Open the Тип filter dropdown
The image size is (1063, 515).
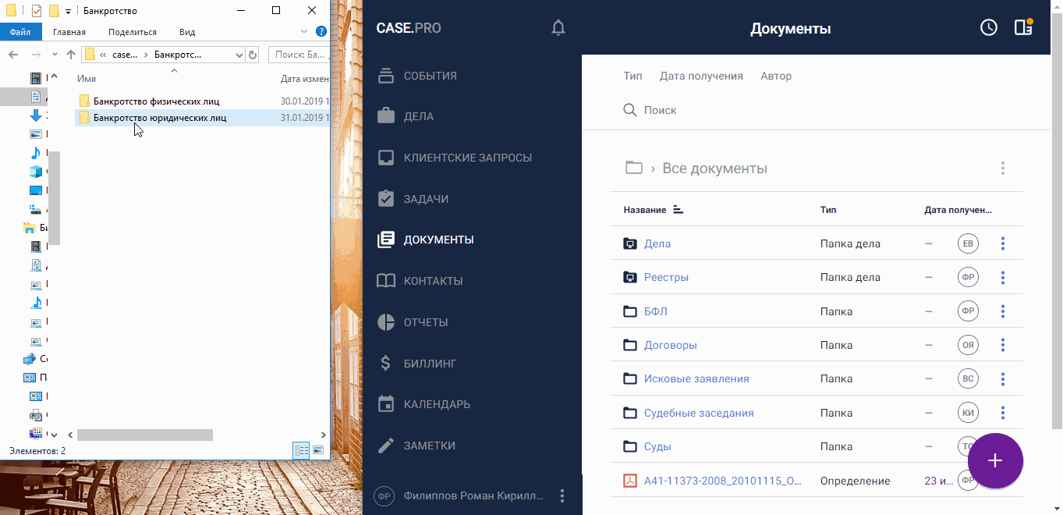[x=632, y=76]
